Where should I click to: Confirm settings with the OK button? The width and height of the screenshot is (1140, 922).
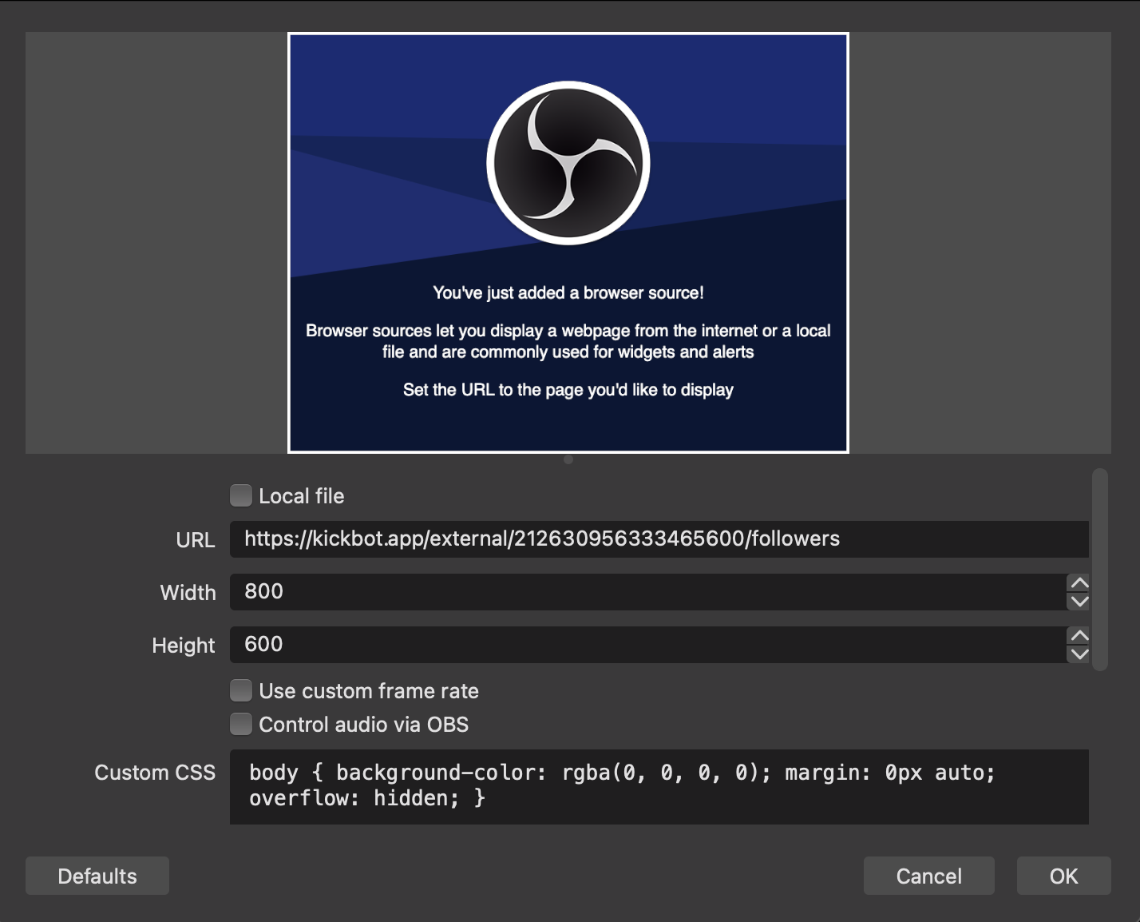(x=1063, y=876)
